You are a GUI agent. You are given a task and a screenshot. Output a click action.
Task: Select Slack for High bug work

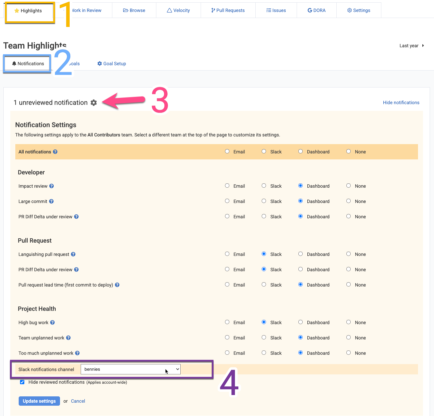[264, 322]
